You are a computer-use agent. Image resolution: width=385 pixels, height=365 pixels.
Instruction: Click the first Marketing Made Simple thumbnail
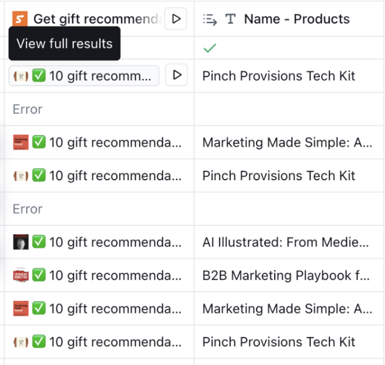21,143
